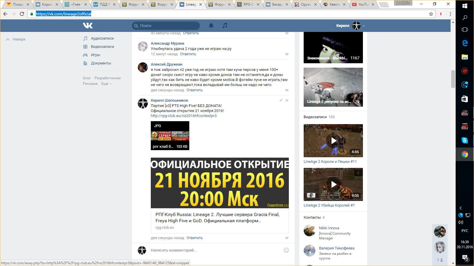Click the Подробнее >>> link on the banner

tap(278, 205)
